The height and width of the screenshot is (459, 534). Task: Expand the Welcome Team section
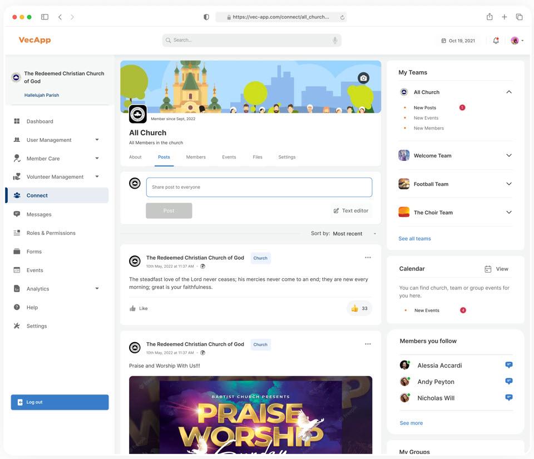click(508, 156)
